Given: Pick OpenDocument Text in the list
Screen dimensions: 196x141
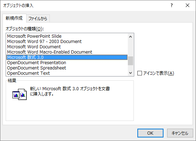Looking at the screenshot, I should click(x=67, y=73).
